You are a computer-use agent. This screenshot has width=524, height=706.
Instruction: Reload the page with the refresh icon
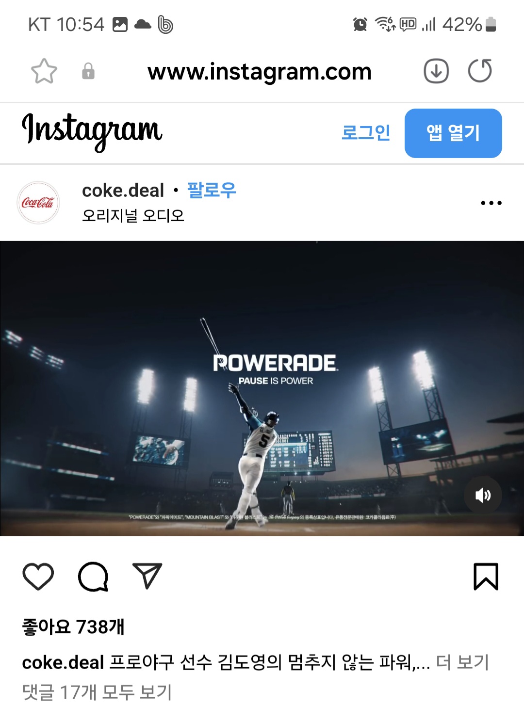click(480, 71)
